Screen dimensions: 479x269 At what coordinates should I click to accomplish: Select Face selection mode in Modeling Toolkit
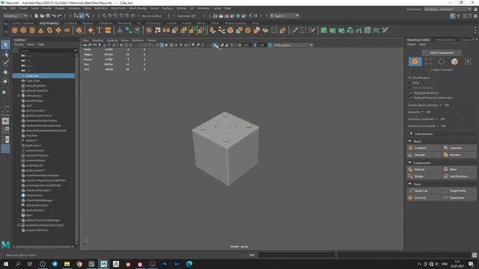click(454, 61)
